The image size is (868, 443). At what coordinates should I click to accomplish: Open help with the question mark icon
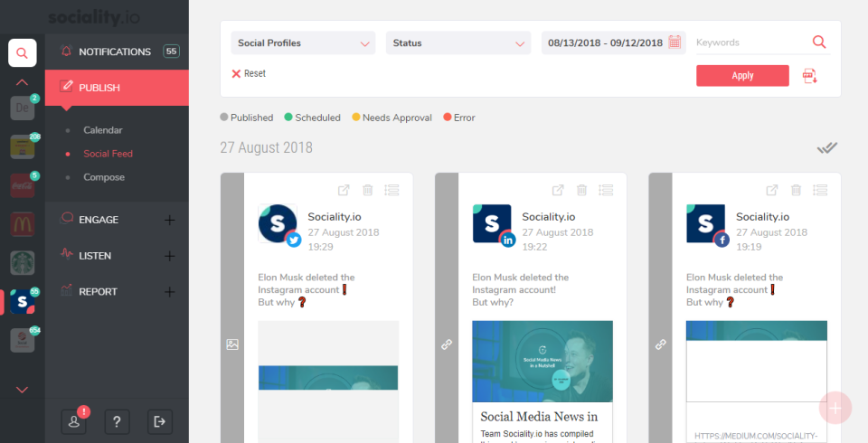click(117, 422)
